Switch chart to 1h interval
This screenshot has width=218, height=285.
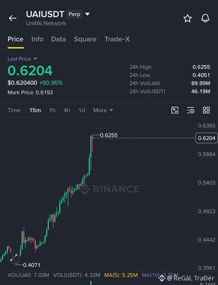click(52, 110)
